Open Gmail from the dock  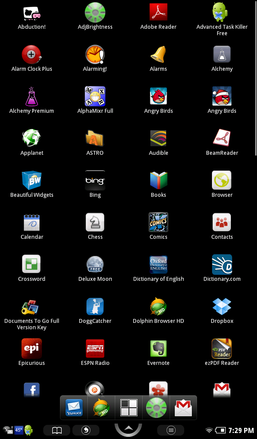(183, 408)
